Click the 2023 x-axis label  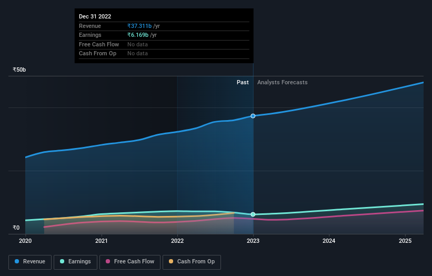point(253,241)
